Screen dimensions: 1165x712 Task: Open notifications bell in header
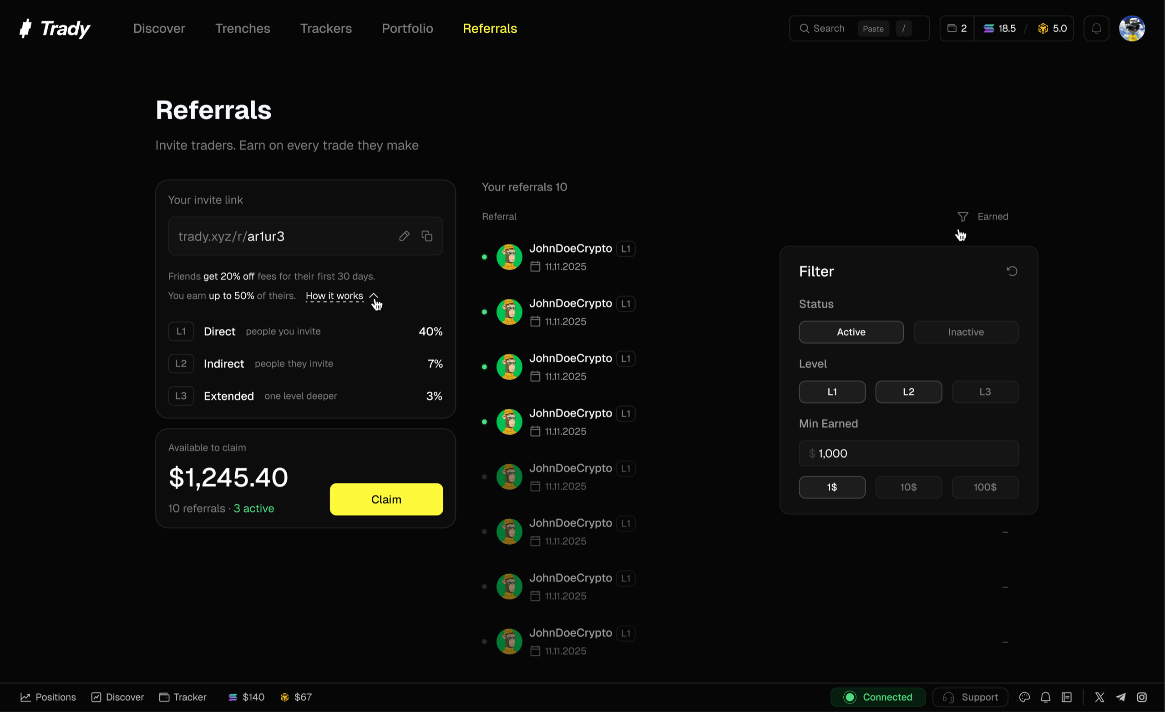pyautogui.click(x=1096, y=28)
